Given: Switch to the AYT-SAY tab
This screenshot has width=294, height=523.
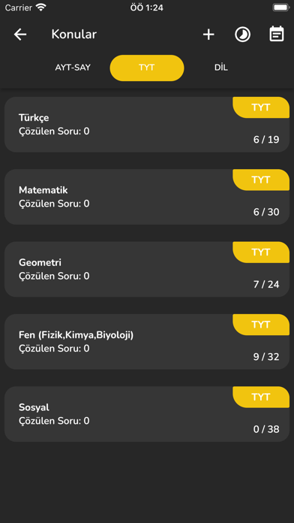Looking at the screenshot, I should pyautogui.click(x=73, y=68).
